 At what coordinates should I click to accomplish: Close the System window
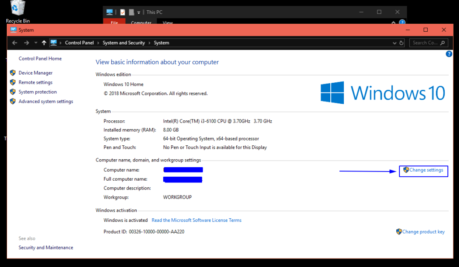(x=444, y=30)
